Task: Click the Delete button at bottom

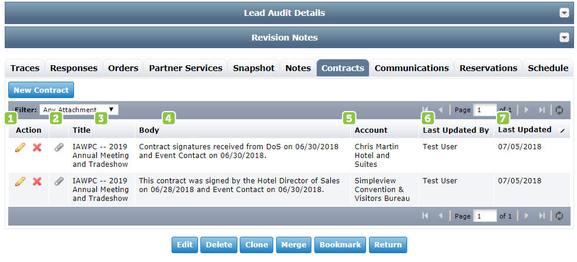Action: pyautogui.click(x=219, y=245)
